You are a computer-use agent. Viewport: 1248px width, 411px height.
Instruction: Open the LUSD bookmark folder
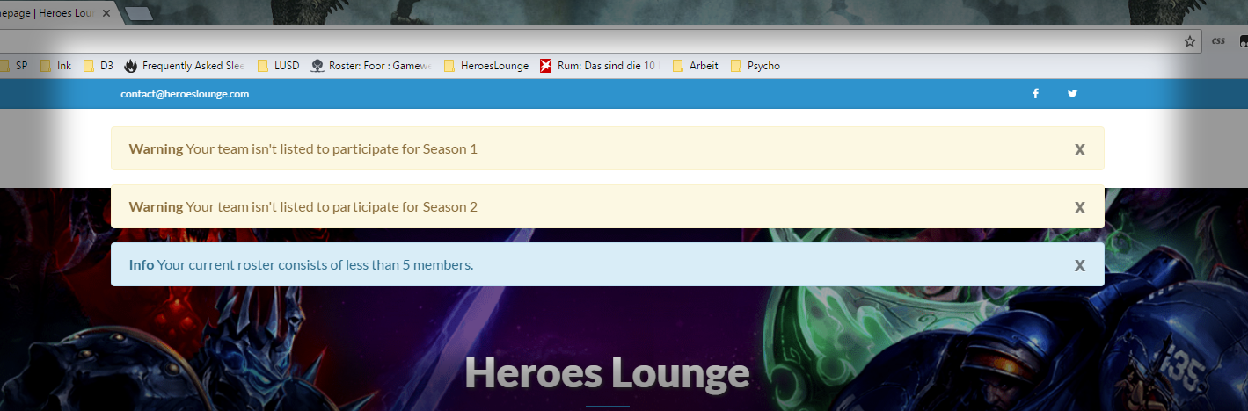(278, 66)
